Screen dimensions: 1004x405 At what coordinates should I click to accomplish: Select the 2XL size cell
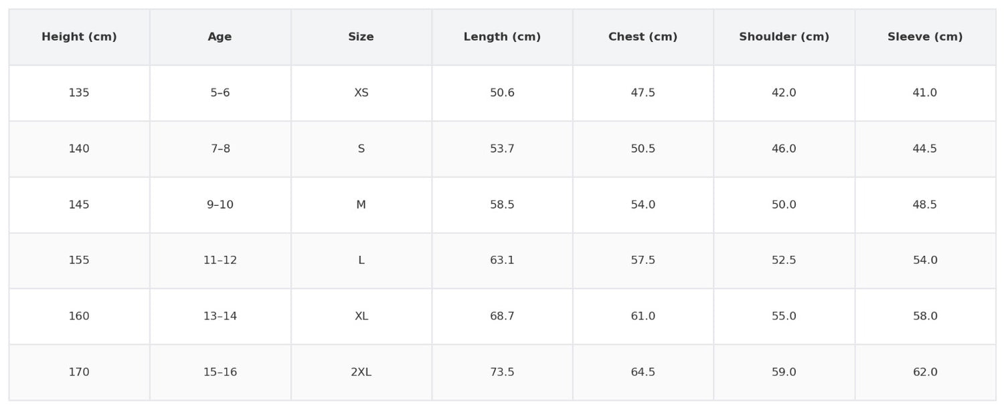361,372
